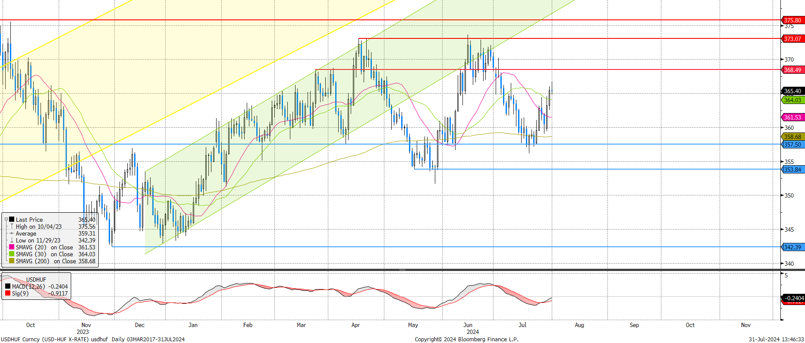The image size is (805, 343).
Task: Click the Low marker icon in legend
Action: click(12, 240)
